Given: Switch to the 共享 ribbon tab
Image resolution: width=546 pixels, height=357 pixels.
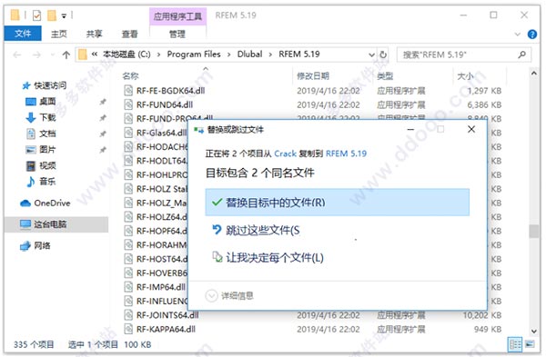Looking at the screenshot, I should 94,34.
